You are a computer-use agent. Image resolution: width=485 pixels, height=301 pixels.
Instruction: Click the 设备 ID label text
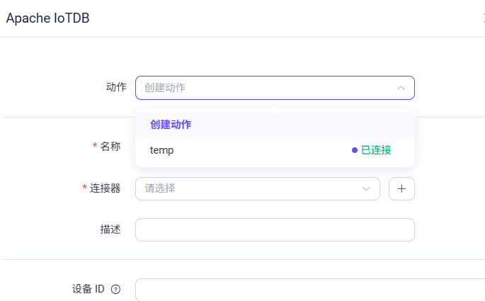click(x=89, y=289)
